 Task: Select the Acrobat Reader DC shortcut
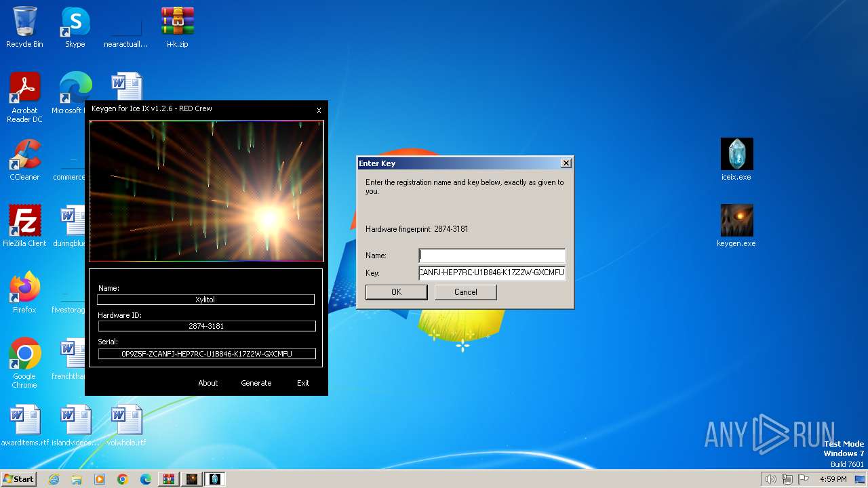point(24,98)
